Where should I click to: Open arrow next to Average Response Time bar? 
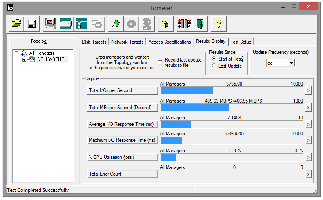(308, 124)
